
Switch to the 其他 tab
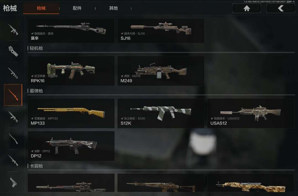[x=113, y=8]
